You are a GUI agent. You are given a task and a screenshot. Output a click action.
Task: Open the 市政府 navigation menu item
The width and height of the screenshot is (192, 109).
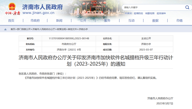point(35,20)
